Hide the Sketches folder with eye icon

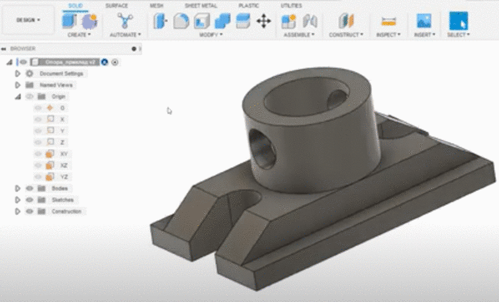(29, 200)
